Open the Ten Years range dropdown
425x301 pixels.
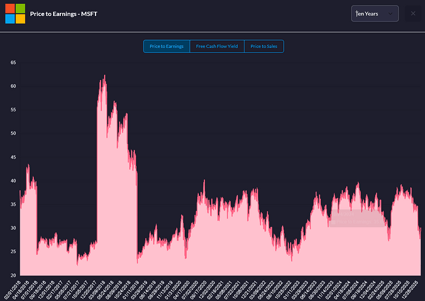[375, 14]
